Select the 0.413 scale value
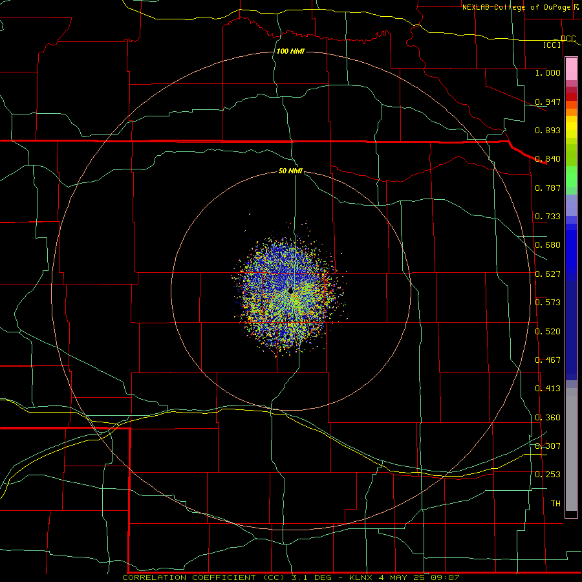This screenshot has width=582, height=582. point(548,389)
